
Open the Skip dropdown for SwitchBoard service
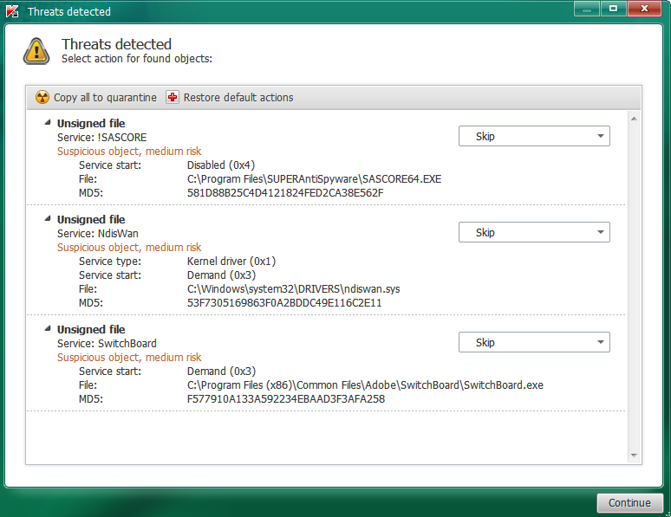click(x=534, y=342)
